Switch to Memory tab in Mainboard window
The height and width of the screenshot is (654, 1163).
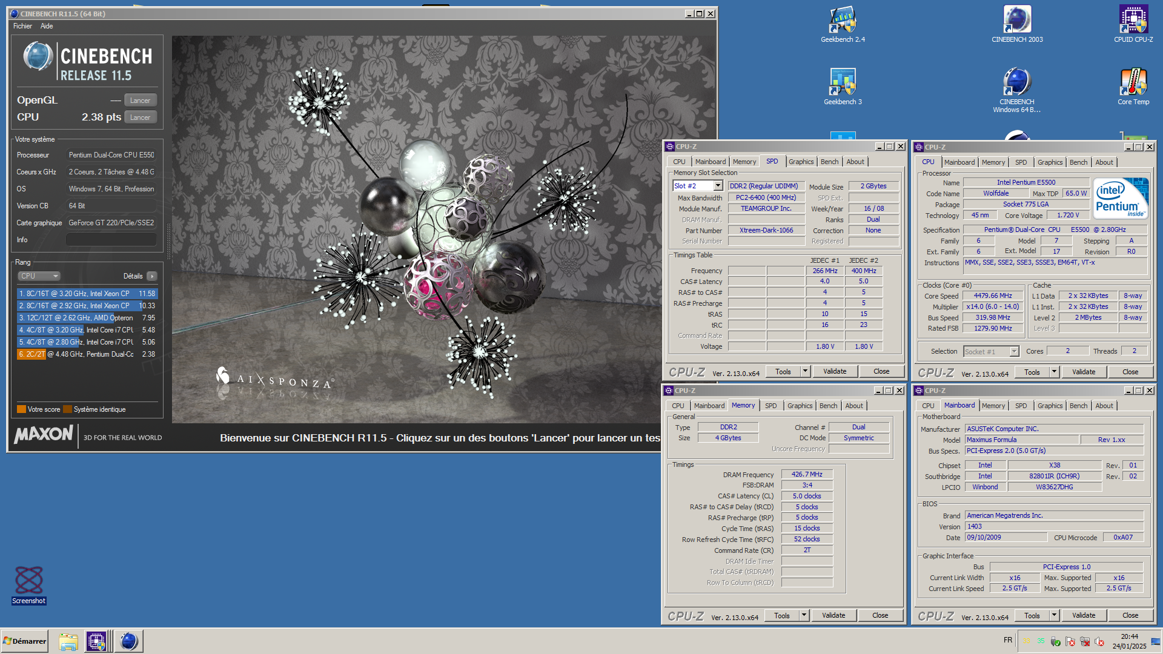993,406
